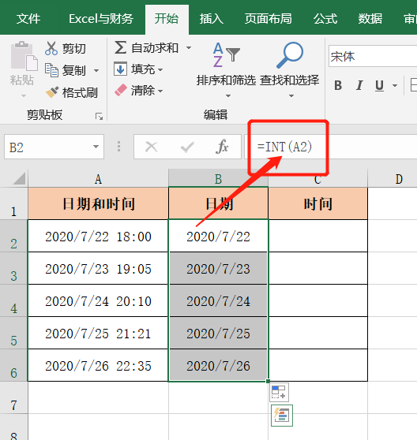
Task: Open Sort and Filter AZ icon
Action: point(226,55)
